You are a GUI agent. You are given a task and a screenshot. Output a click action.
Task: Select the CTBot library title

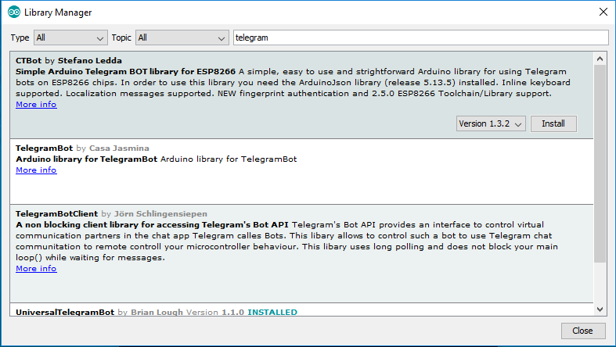(28, 60)
